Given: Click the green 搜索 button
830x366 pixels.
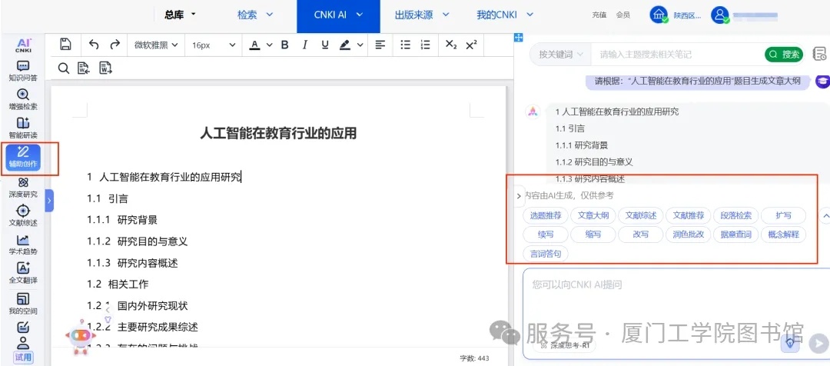Looking at the screenshot, I should tap(784, 55).
